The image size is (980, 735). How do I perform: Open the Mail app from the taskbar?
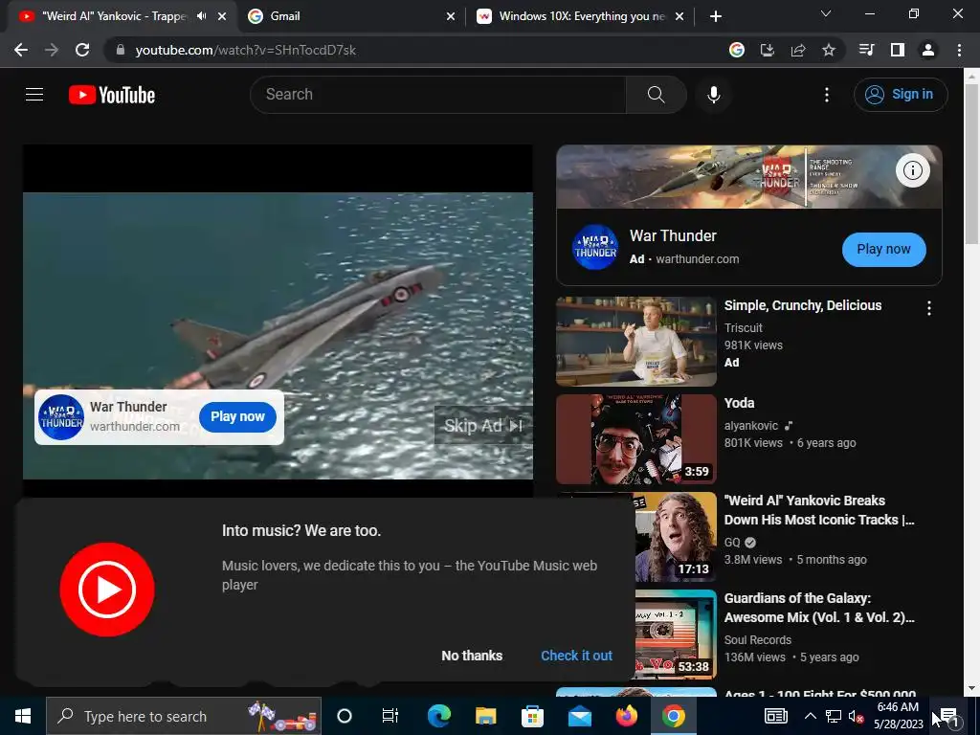pos(579,716)
